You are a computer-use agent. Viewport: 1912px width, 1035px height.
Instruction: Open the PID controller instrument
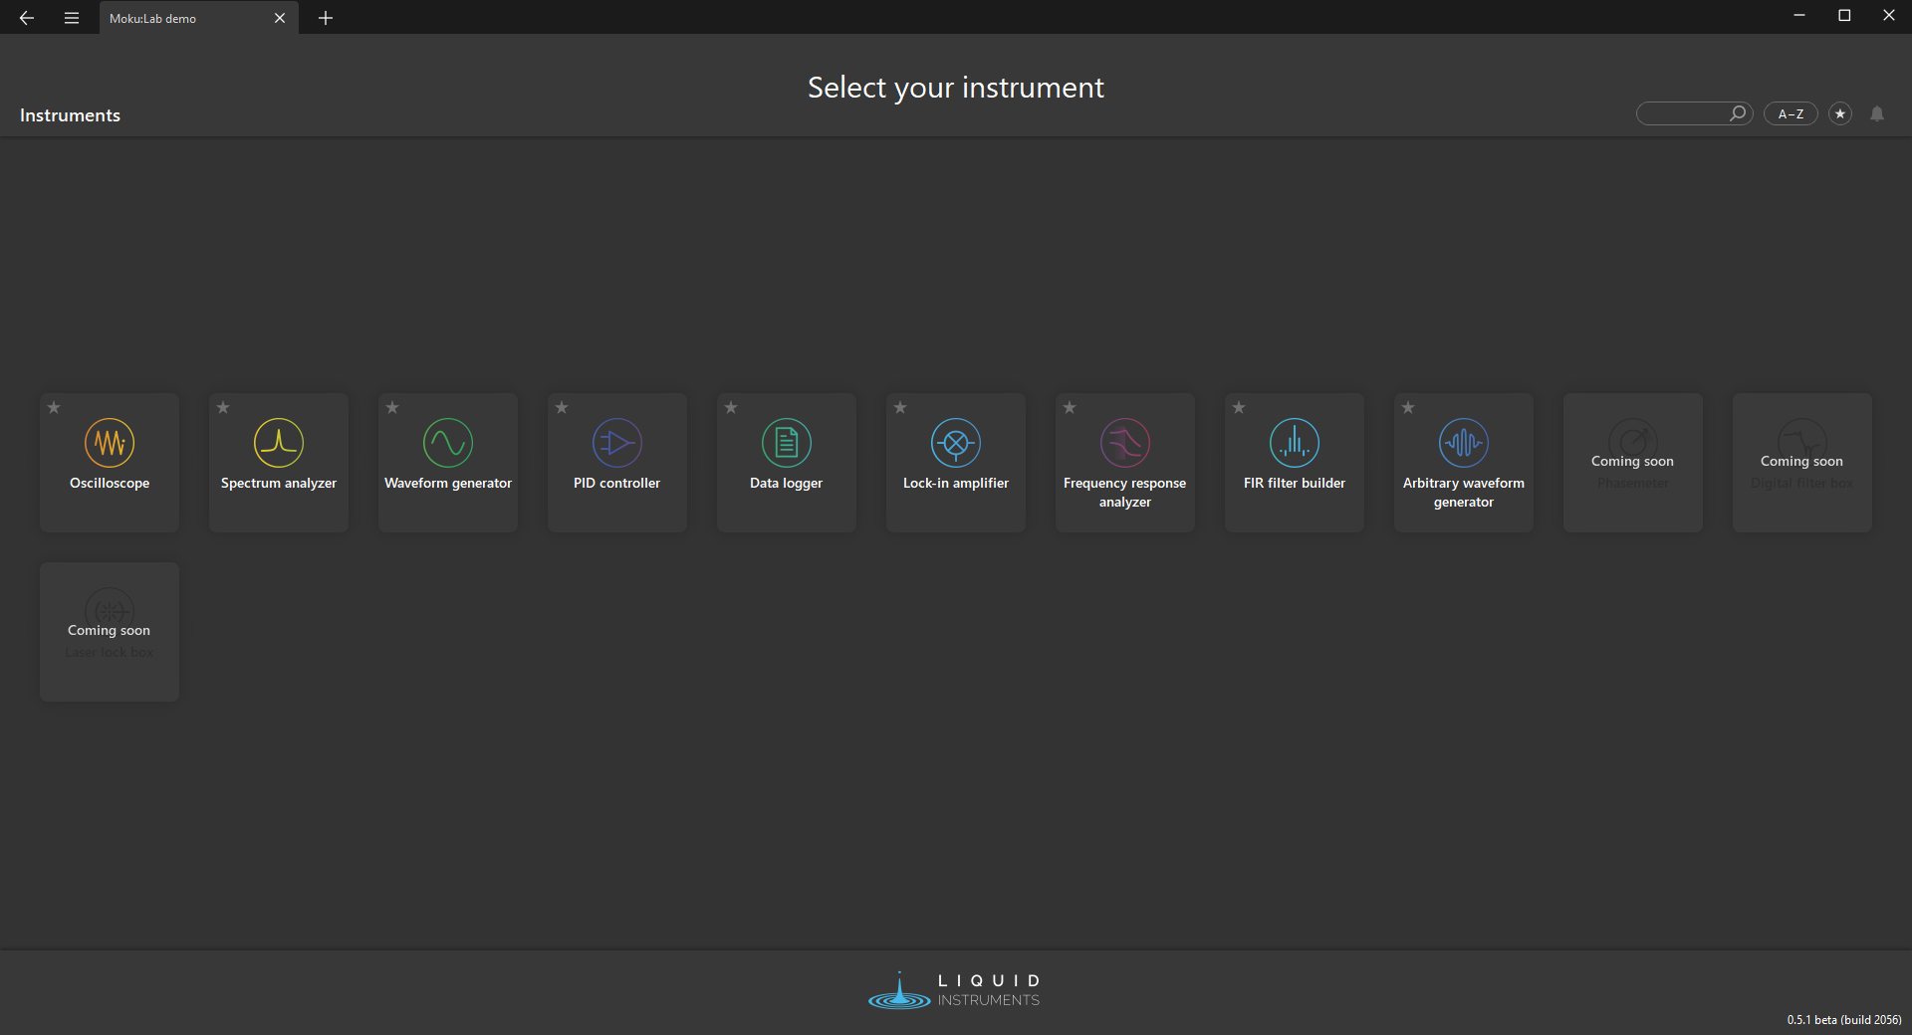click(617, 444)
